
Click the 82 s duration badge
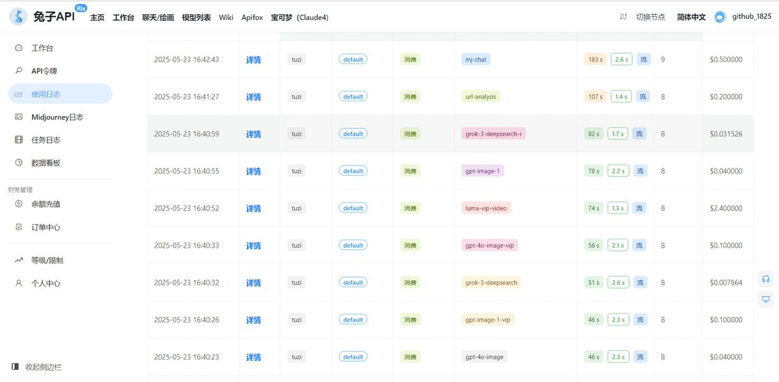[x=593, y=134]
